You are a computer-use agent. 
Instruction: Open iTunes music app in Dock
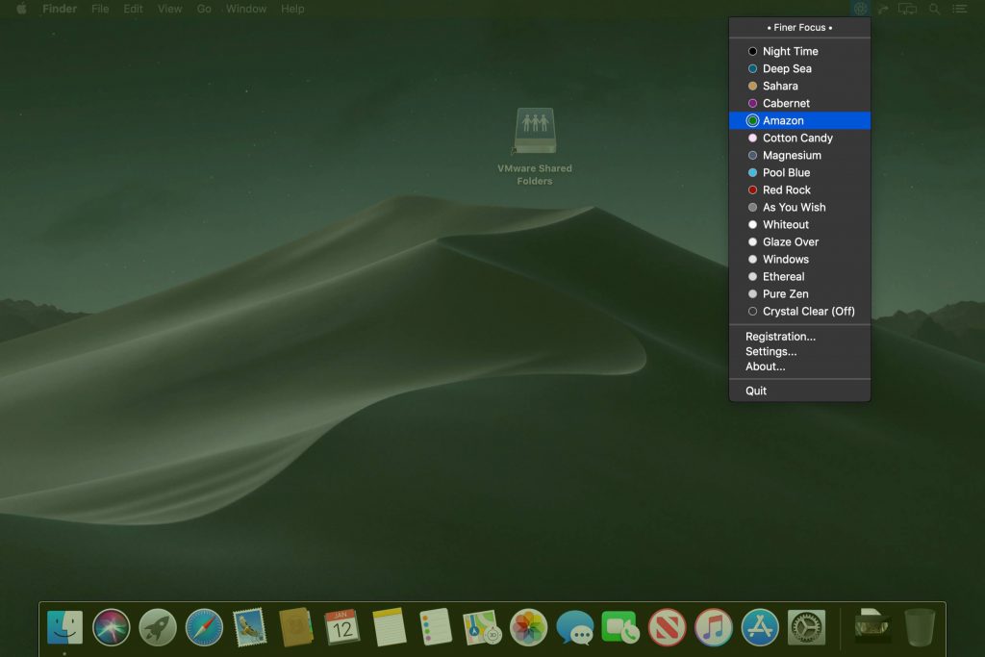(714, 627)
